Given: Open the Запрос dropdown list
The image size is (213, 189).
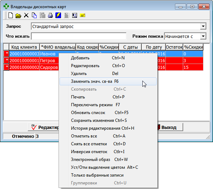Looking at the screenshot, I should (x=203, y=26).
